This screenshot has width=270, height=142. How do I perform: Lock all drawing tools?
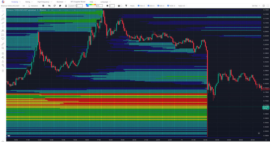[x=3, y=61]
